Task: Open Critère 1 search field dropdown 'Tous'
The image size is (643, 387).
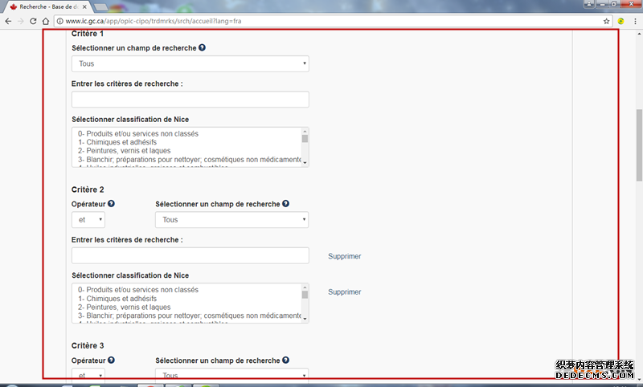Action: [x=190, y=63]
